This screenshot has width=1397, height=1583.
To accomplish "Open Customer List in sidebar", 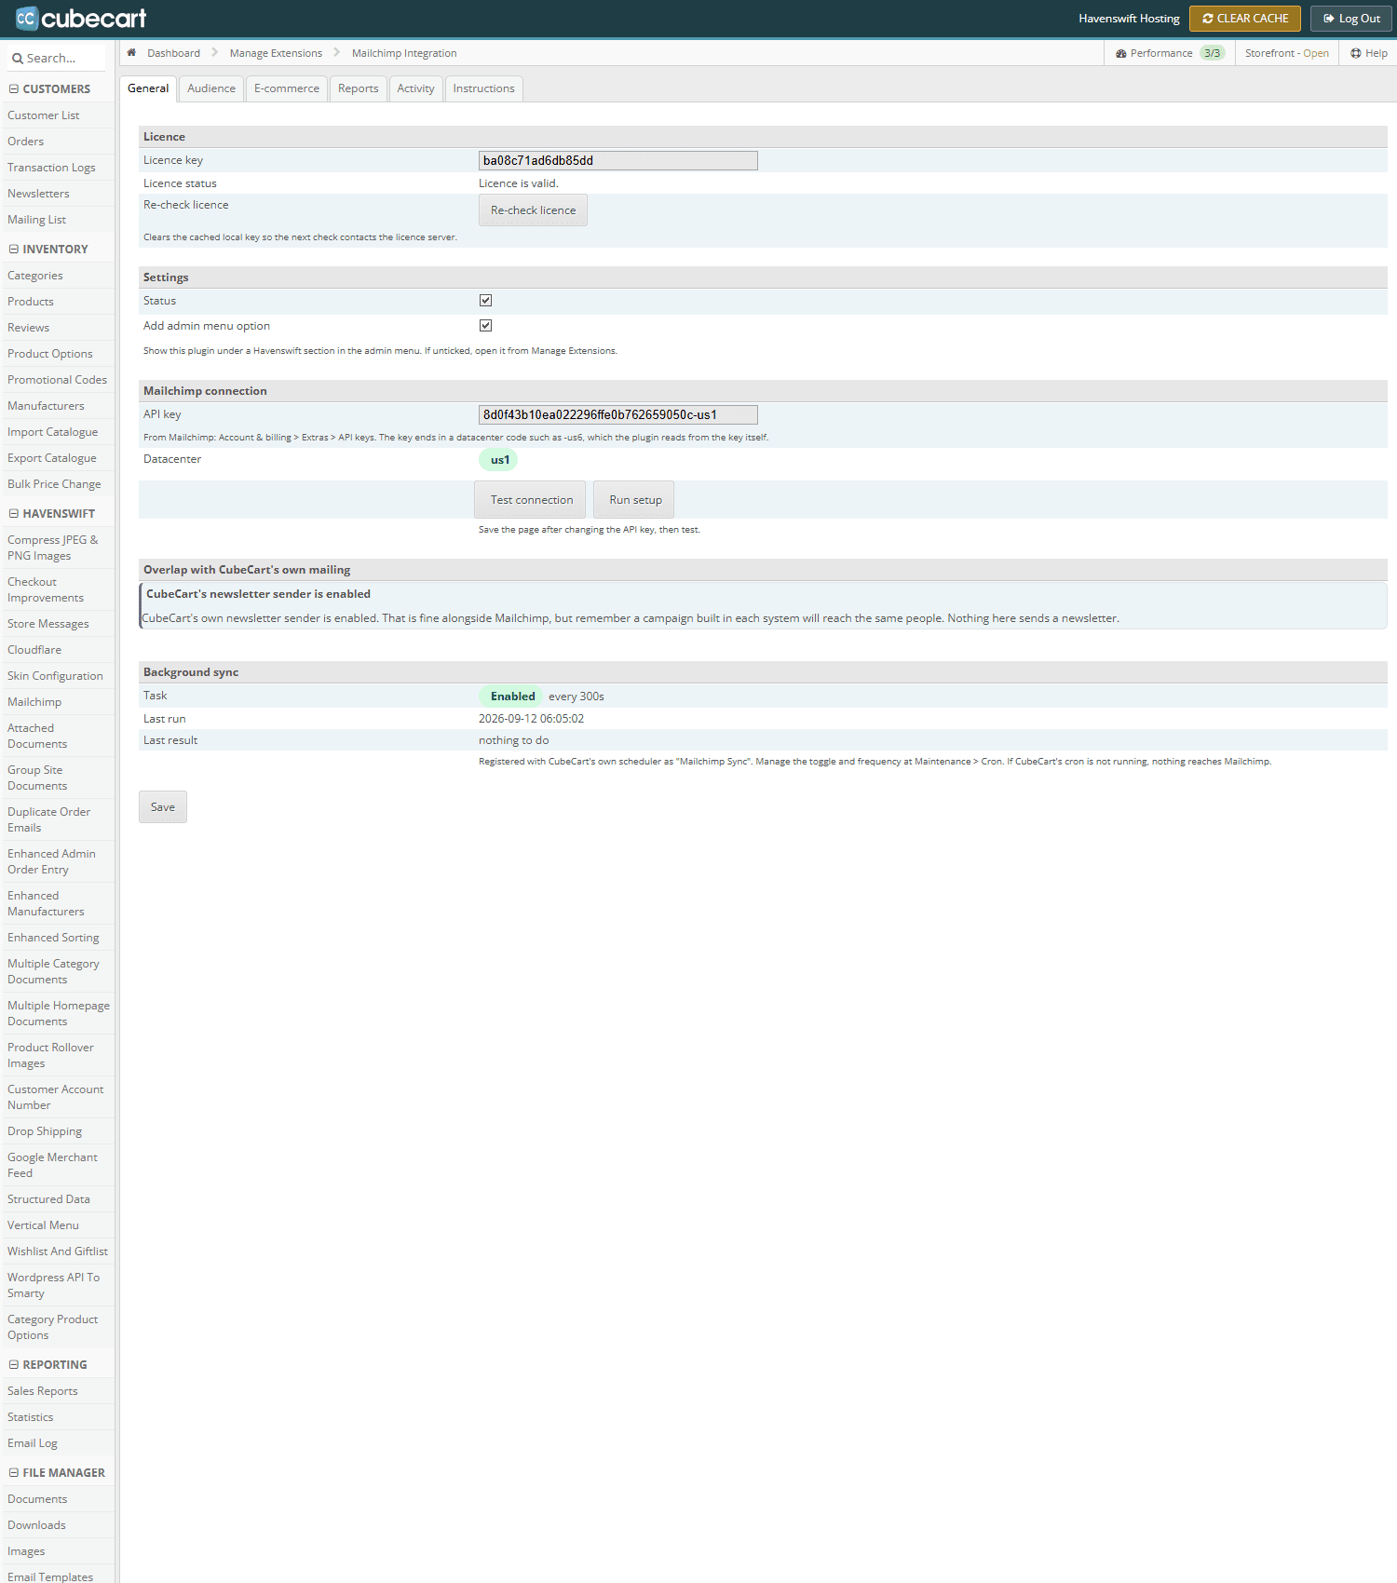I will [x=44, y=115].
